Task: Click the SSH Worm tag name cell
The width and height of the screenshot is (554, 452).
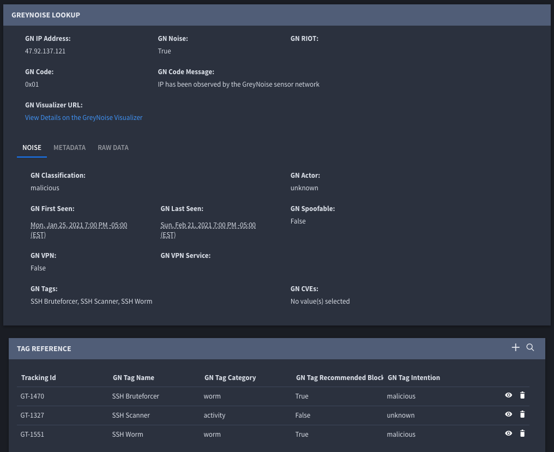Action: (x=128, y=435)
